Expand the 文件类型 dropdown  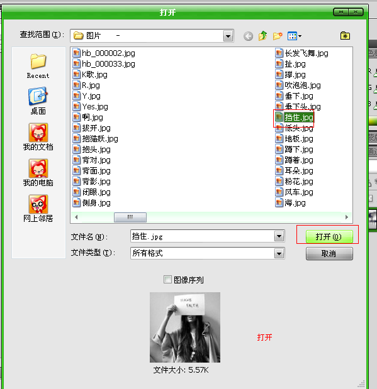[279, 253]
